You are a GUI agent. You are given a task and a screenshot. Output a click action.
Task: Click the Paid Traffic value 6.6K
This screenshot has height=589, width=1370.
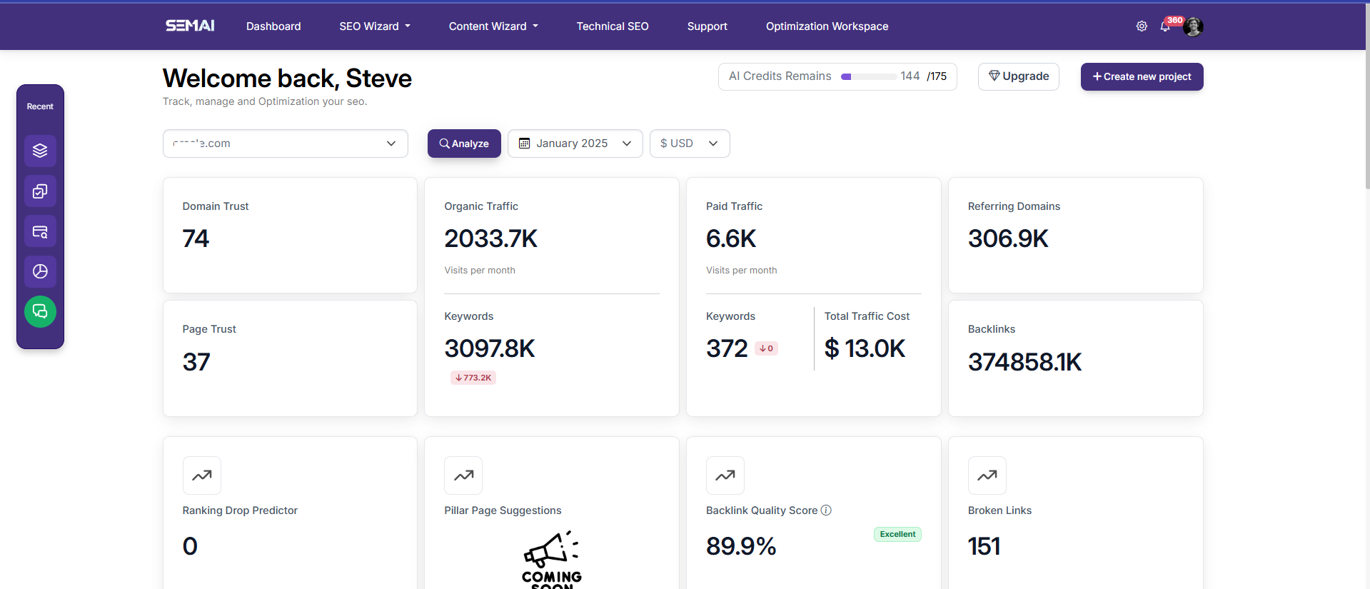pos(731,238)
